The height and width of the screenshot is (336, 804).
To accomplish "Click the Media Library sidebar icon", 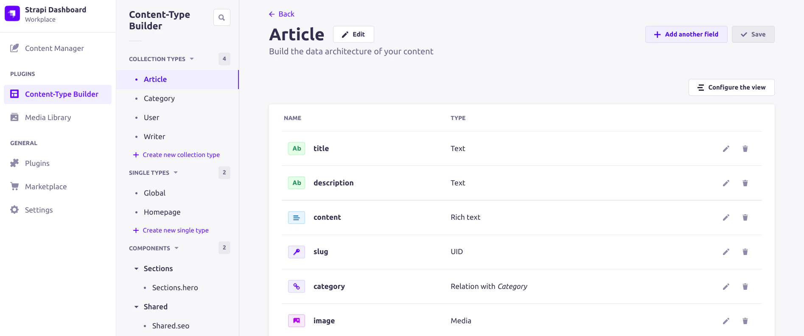I will point(14,117).
